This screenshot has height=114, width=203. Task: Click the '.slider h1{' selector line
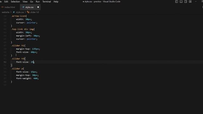(x=18, y=46)
